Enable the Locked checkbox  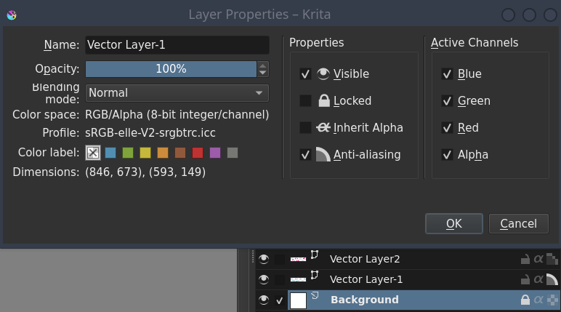click(x=305, y=101)
